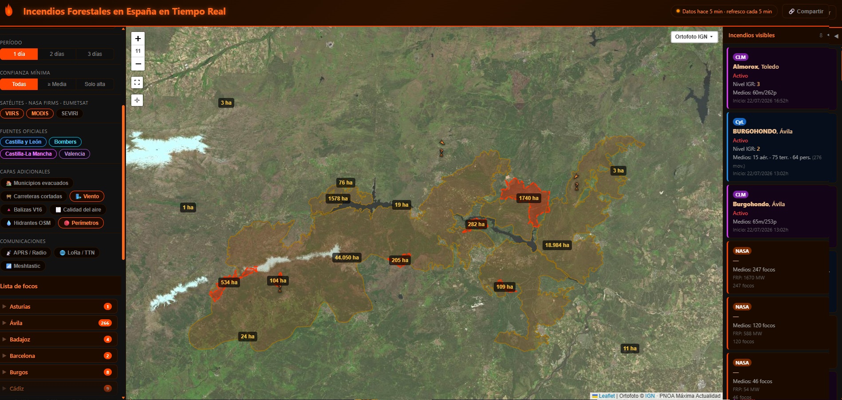842x400 pixels.
Task: Disable the Viento wind layer
Action: pos(87,196)
